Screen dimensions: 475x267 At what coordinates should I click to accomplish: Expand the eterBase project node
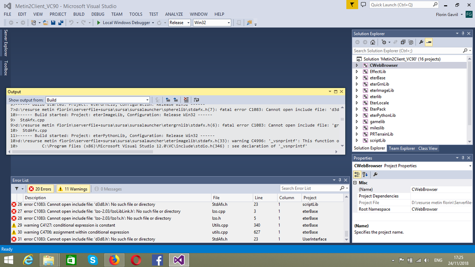(357, 78)
